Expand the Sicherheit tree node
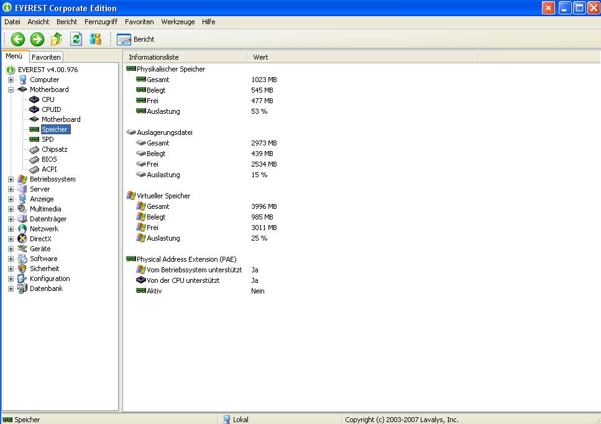601x424 pixels. 11,269
